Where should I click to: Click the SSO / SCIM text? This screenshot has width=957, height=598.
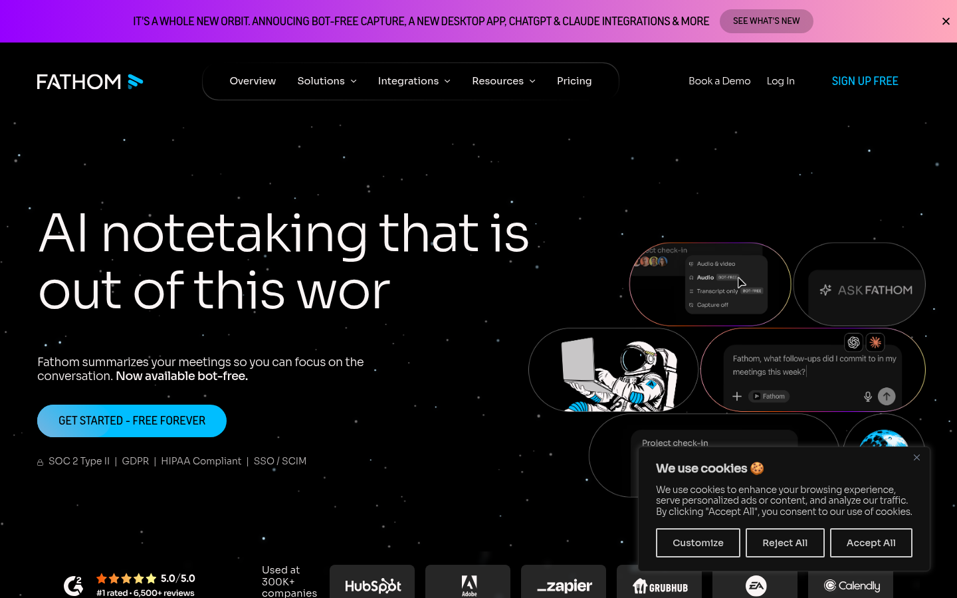pos(280,461)
